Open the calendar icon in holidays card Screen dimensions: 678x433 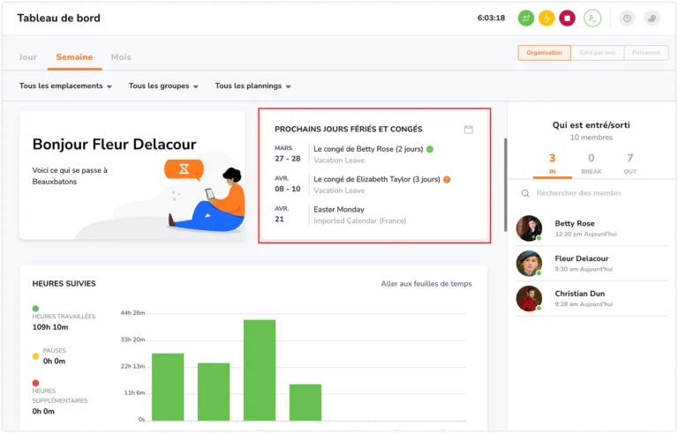[468, 130]
